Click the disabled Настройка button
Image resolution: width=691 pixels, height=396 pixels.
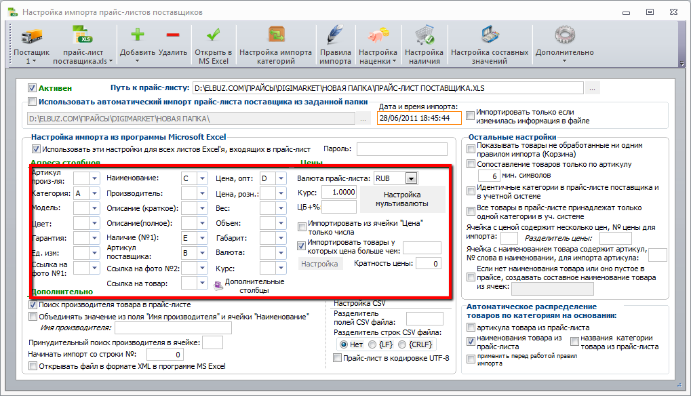coord(319,263)
